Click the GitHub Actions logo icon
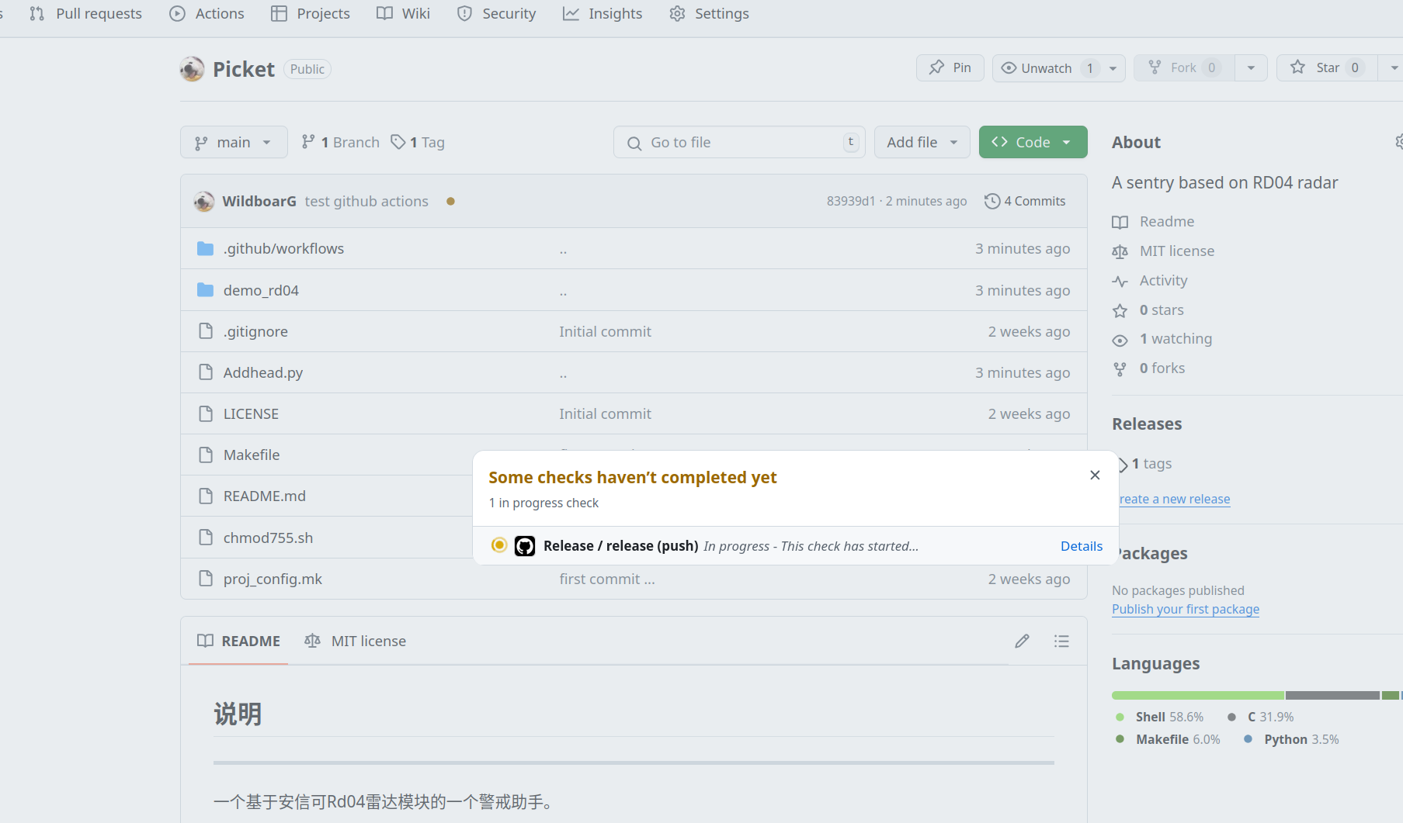This screenshot has width=1403, height=823. 525,546
